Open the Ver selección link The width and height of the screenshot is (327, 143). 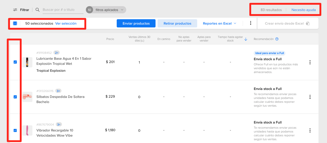point(66,23)
